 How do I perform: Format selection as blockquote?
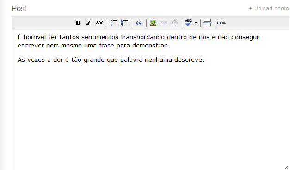(139, 23)
